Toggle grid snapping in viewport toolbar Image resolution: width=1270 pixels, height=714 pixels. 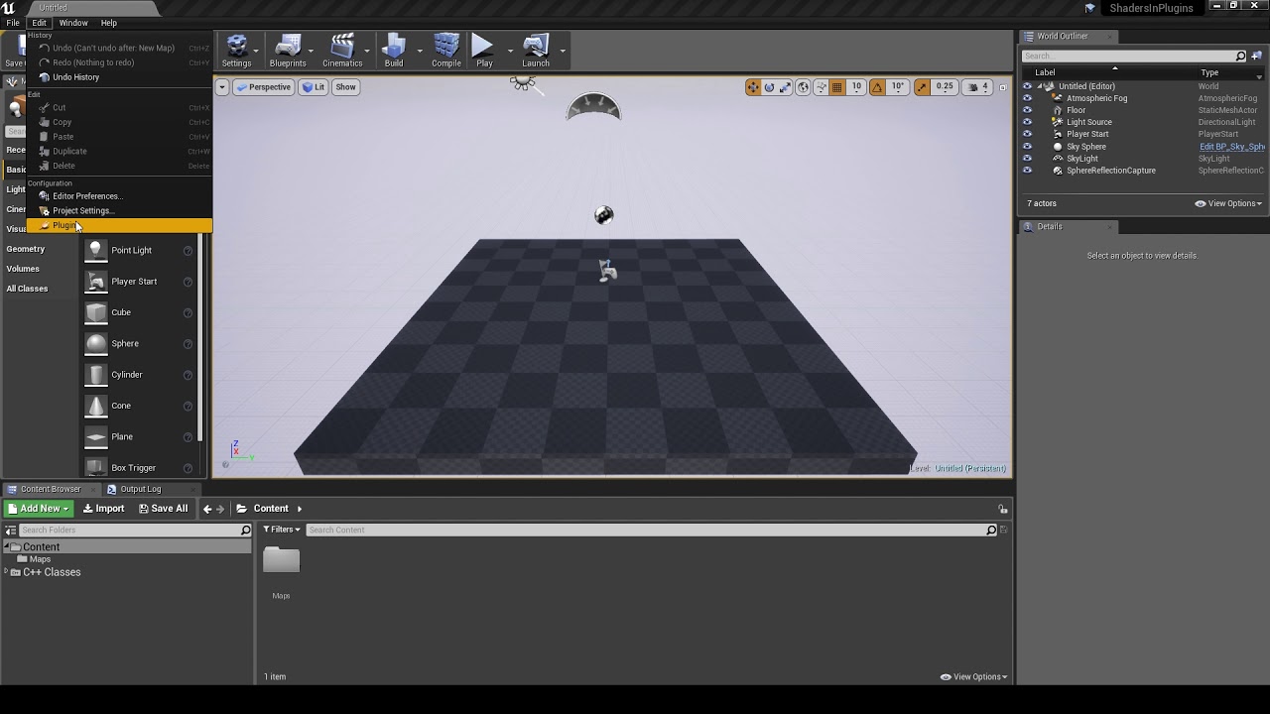(x=837, y=87)
